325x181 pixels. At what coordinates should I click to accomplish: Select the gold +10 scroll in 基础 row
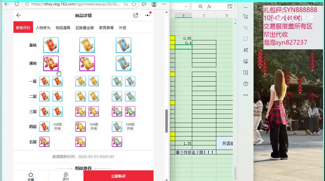[87, 45]
